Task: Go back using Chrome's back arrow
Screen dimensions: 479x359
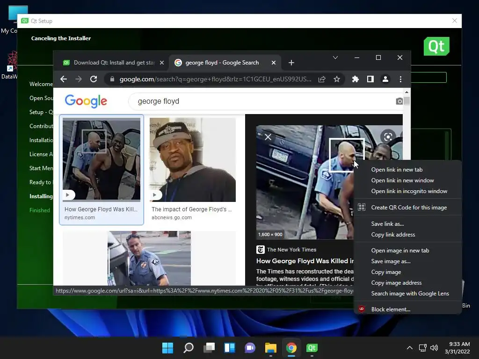Action: 64,79
